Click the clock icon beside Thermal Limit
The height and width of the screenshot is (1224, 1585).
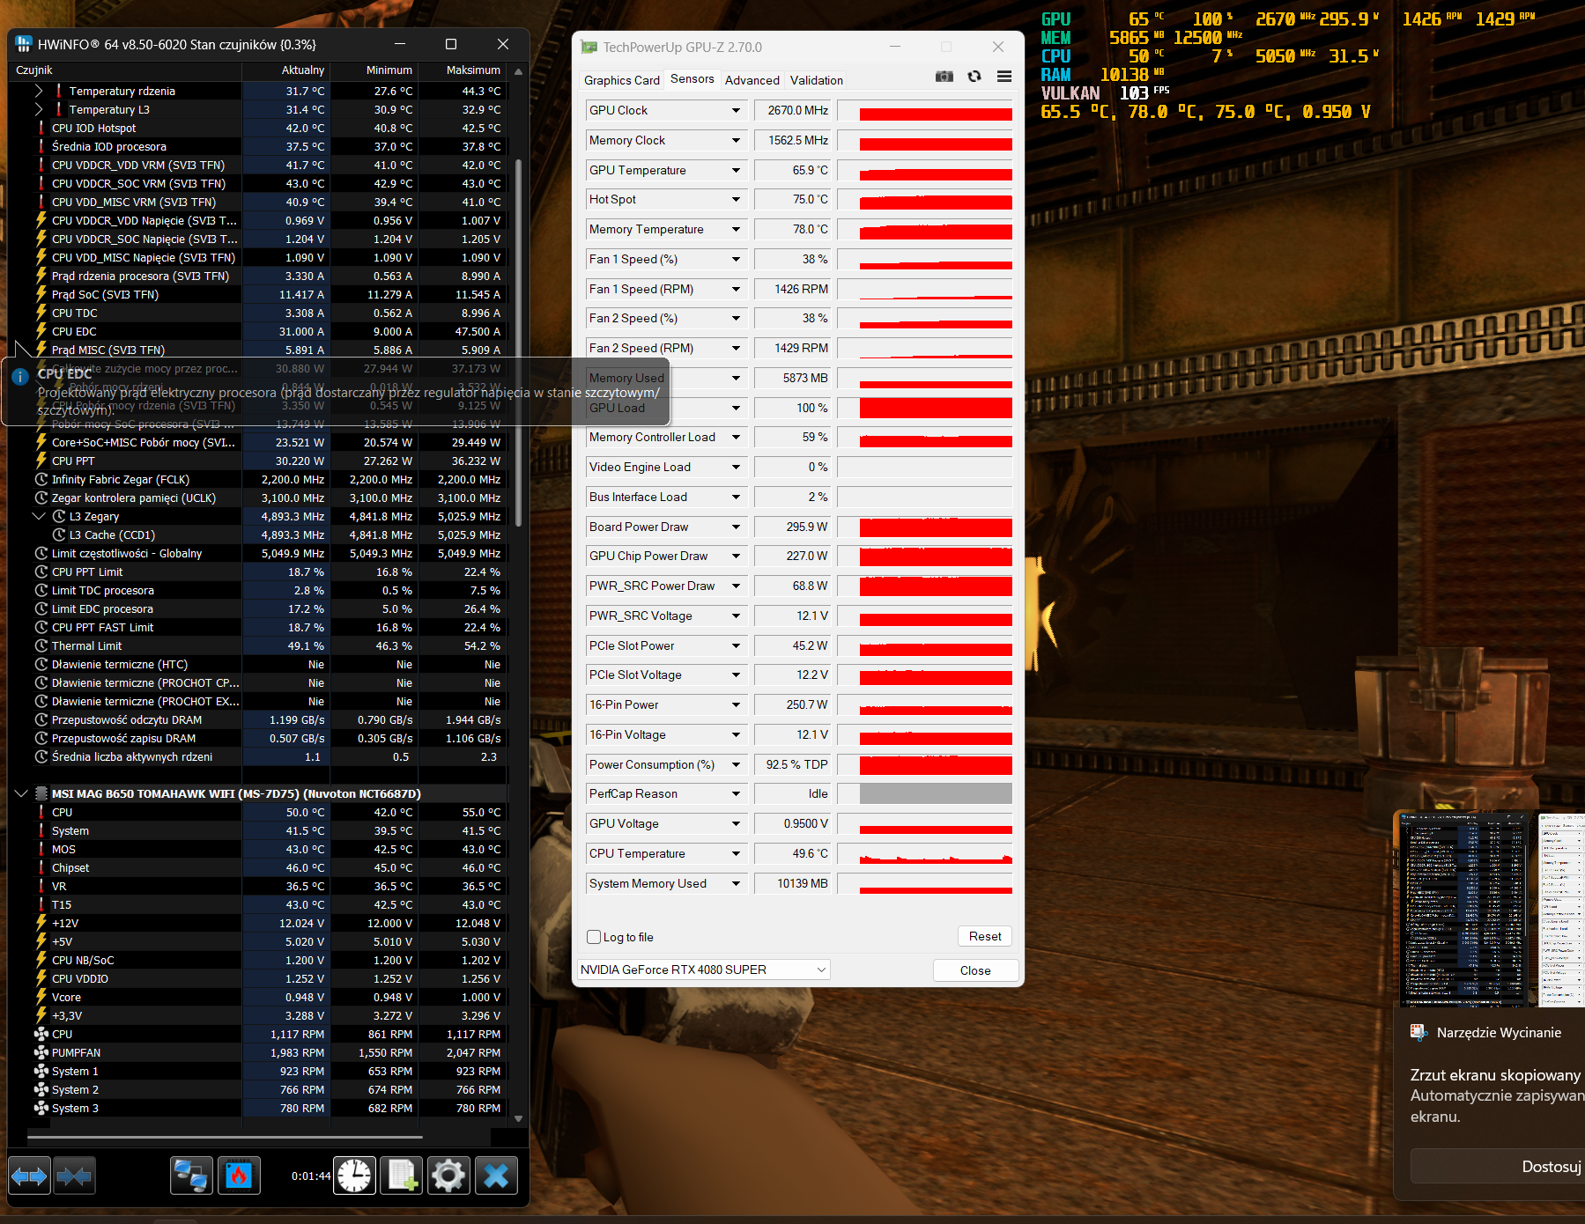coord(41,645)
